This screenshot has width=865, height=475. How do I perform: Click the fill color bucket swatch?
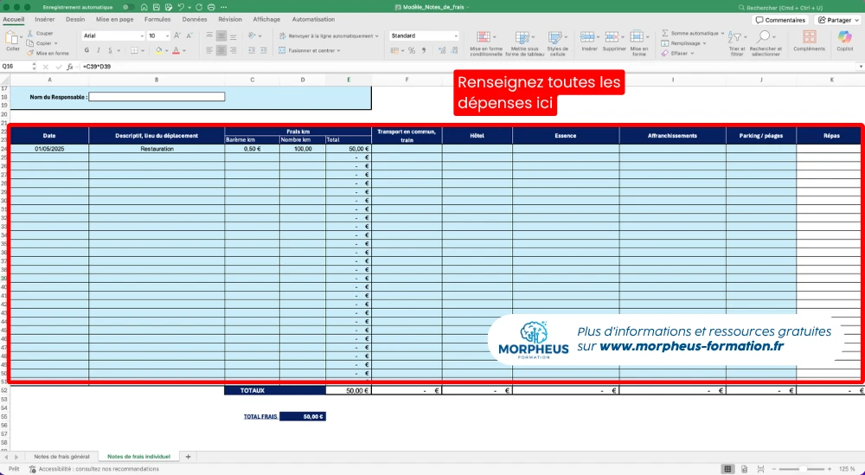coord(158,50)
